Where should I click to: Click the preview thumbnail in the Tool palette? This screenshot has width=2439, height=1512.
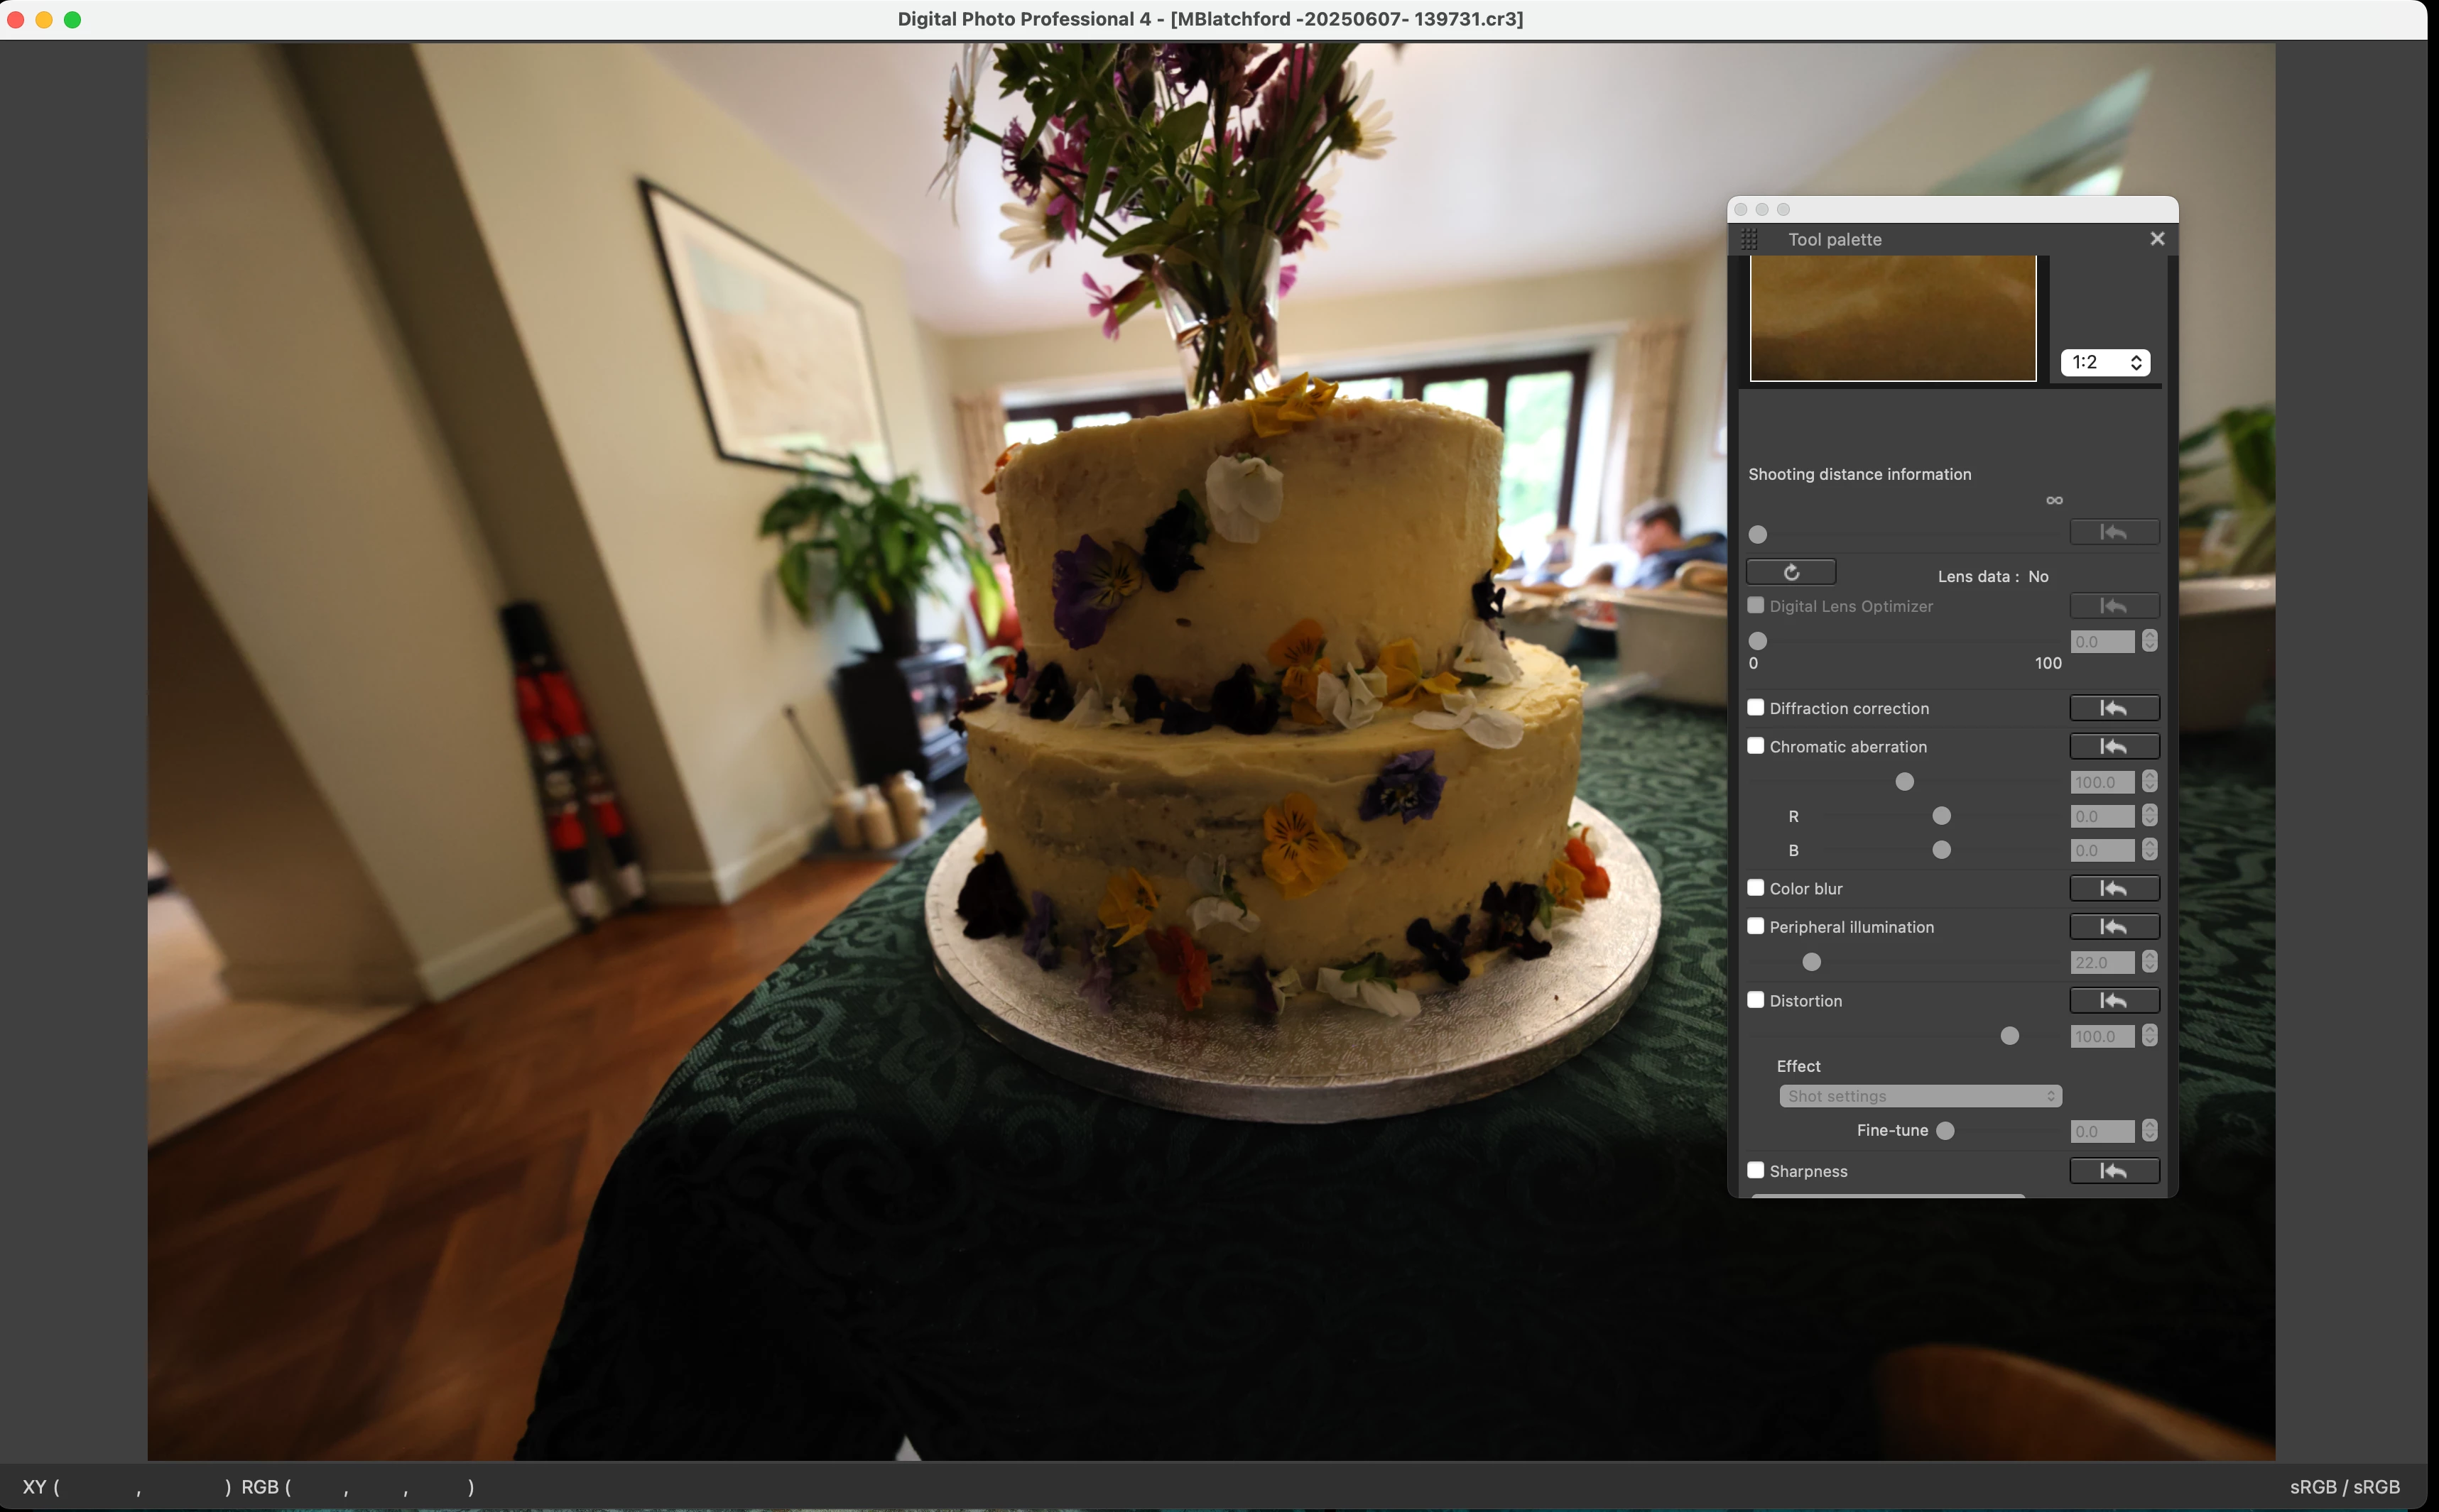click(1893, 318)
